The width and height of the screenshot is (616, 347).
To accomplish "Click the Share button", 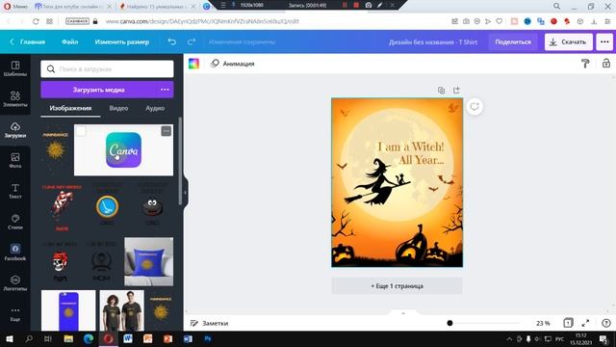I will click(513, 41).
